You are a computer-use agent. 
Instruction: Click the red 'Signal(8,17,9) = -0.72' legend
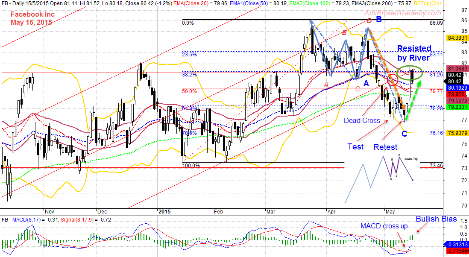pyautogui.click(x=86, y=220)
